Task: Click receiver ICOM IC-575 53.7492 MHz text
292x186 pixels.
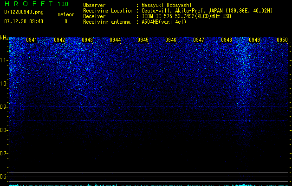Action: pos(187,16)
